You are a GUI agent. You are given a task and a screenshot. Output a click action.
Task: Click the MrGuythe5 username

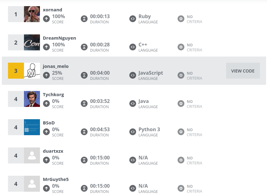tap(56, 179)
